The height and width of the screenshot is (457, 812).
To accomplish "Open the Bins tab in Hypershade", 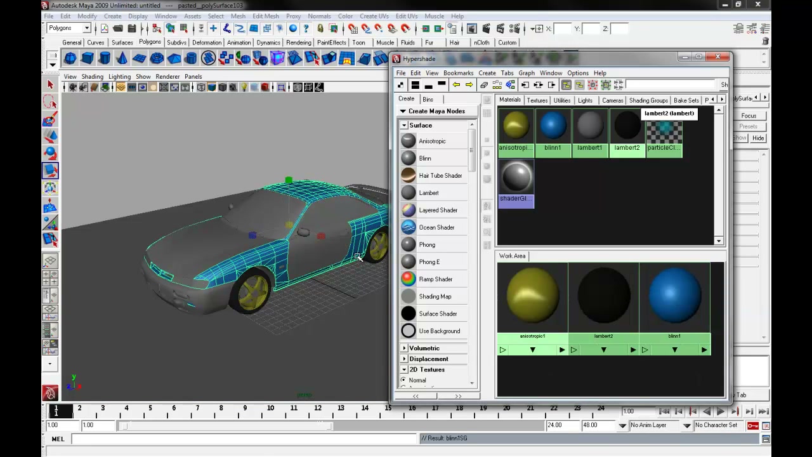I will pos(428,100).
